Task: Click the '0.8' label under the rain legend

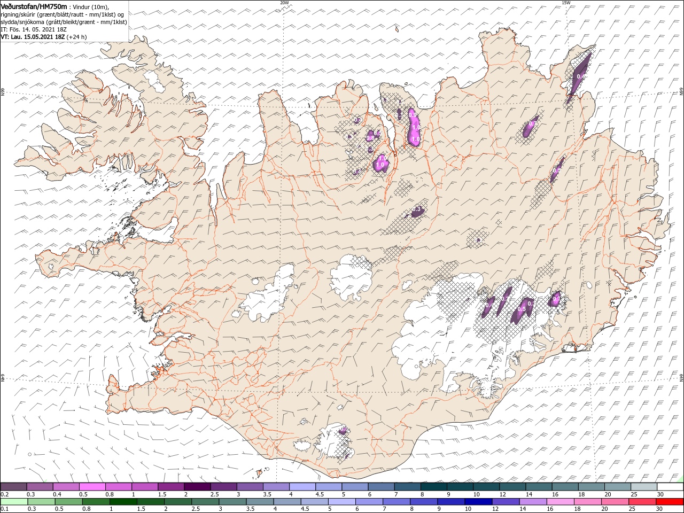Action: coord(86,509)
